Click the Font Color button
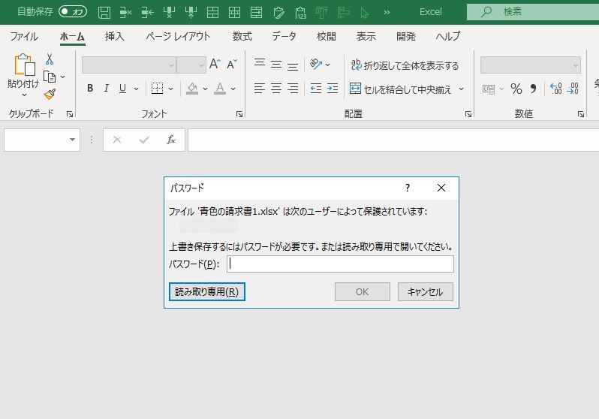Image resolution: width=599 pixels, height=419 pixels. pos(220,89)
